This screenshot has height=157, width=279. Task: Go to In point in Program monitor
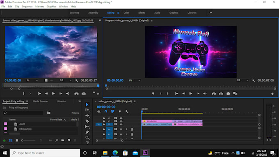pos(176,94)
